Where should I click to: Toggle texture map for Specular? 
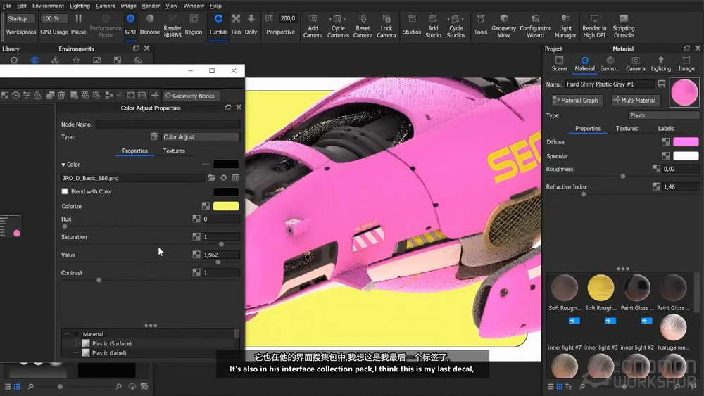pyautogui.click(x=665, y=156)
